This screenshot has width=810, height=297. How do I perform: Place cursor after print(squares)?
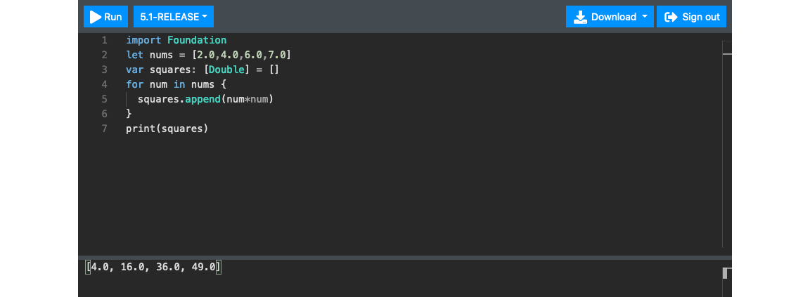pos(209,128)
